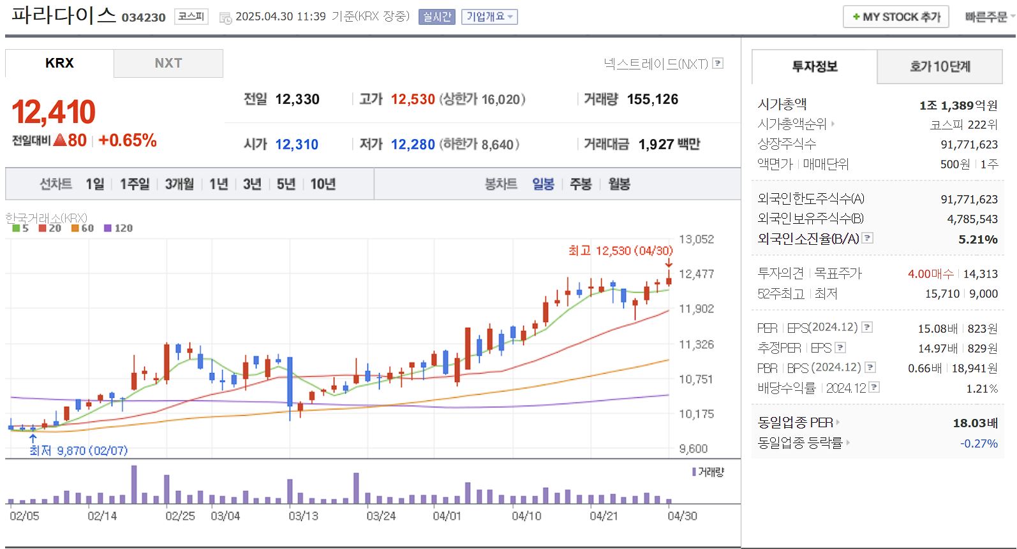Click the 거래량 value 155,126

(653, 99)
